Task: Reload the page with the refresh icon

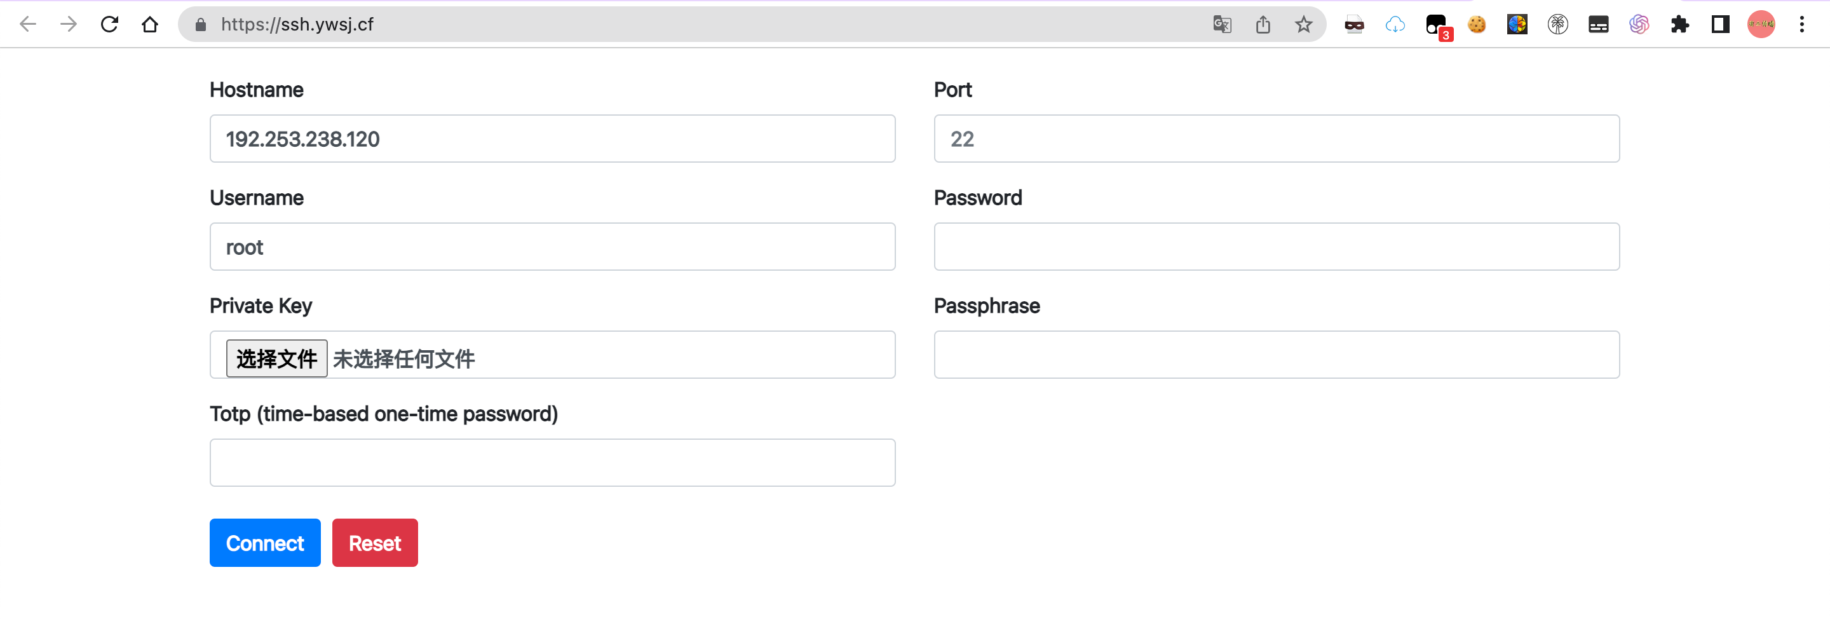Action: coord(109,24)
